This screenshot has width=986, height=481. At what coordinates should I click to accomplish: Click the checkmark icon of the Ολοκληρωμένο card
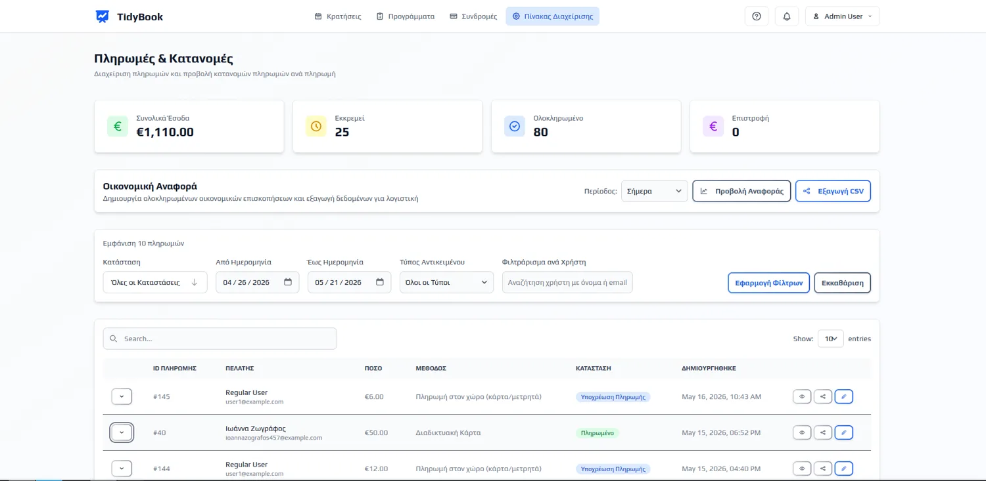(x=515, y=126)
